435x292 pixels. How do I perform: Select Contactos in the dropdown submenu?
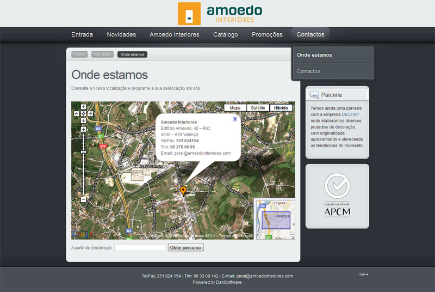333,71
